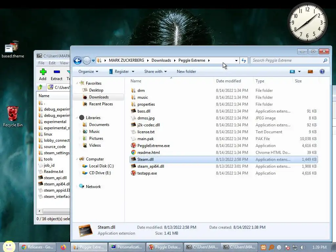
Task: Select PeggleExtreme.exe icon
Action: [x=133, y=145]
